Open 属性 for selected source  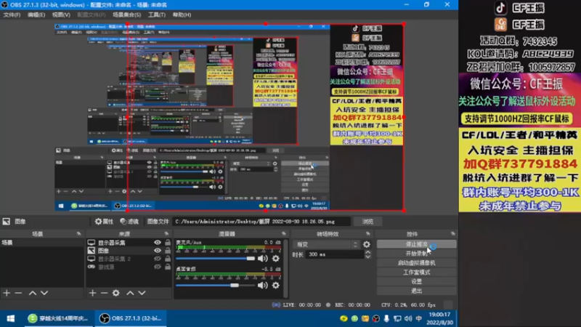(x=104, y=222)
